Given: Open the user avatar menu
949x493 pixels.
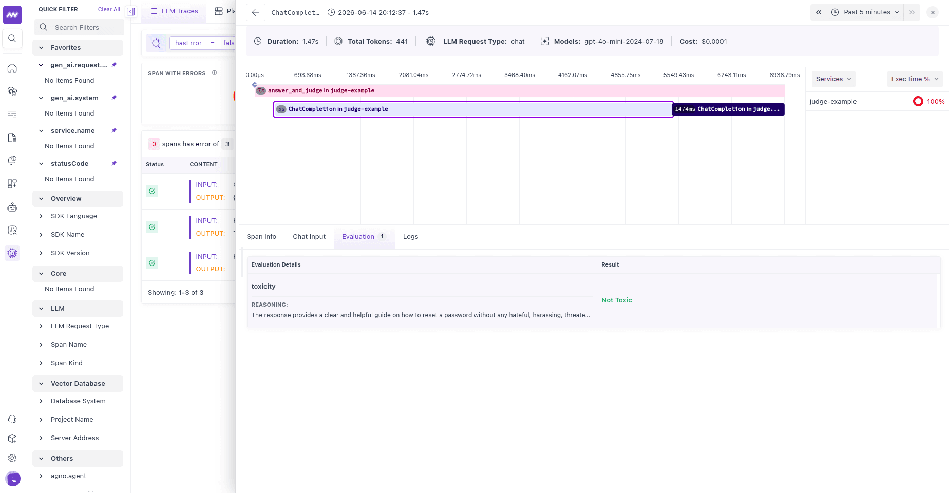Looking at the screenshot, I should [x=13, y=479].
